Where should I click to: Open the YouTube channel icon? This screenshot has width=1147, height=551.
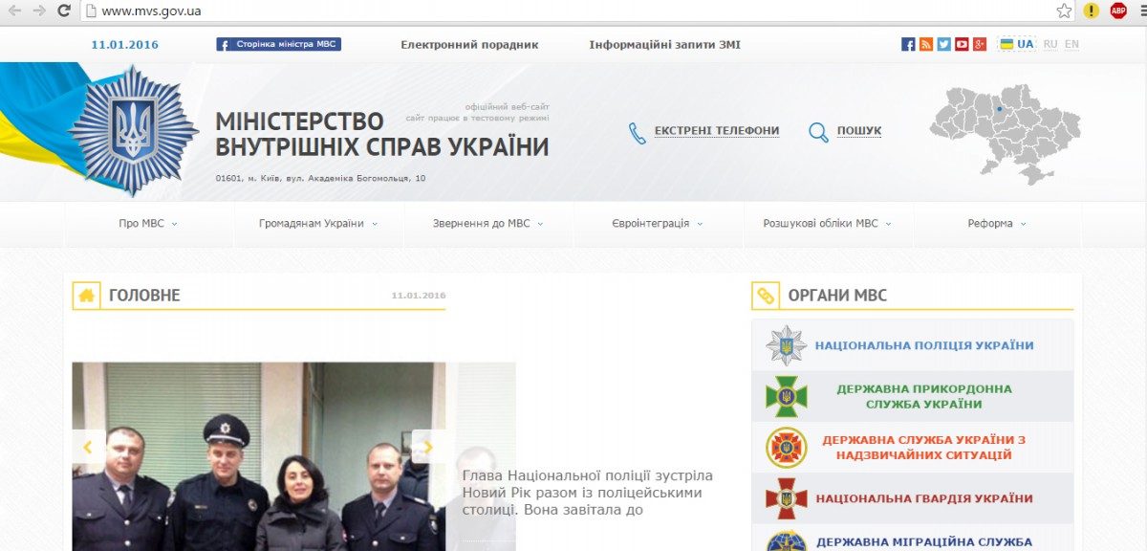click(x=962, y=44)
